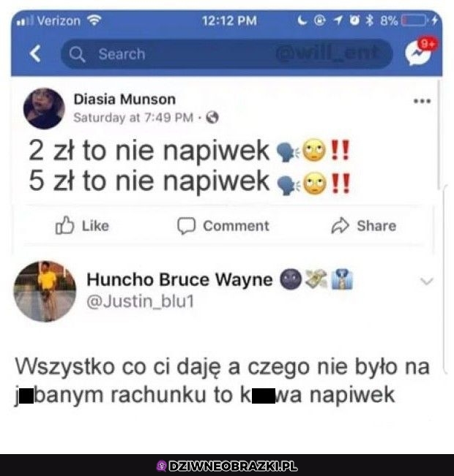The height and width of the screenshot is (476, 454).
Task: Click the post's vertical scrollbar
Action: pyautogui.click(x=439, y=135)
